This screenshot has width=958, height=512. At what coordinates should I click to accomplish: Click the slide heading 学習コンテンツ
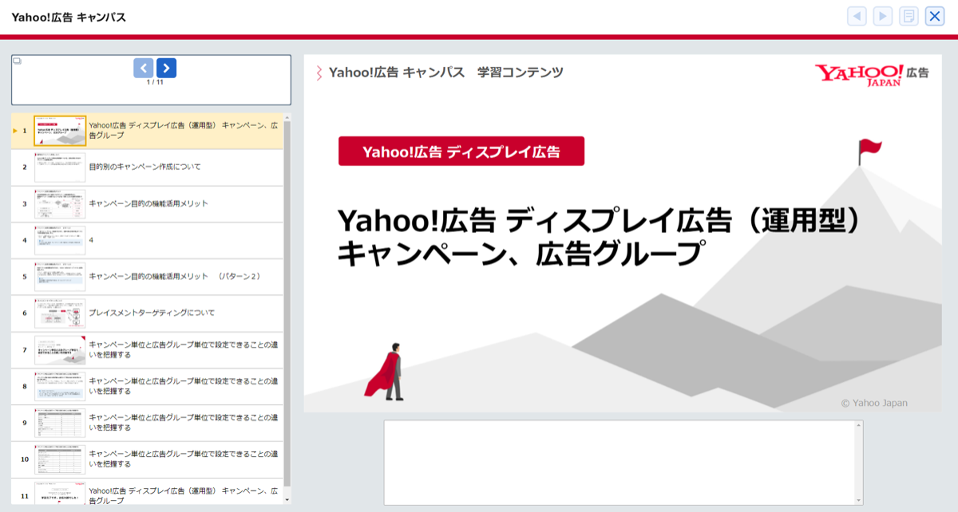[521, 73]
